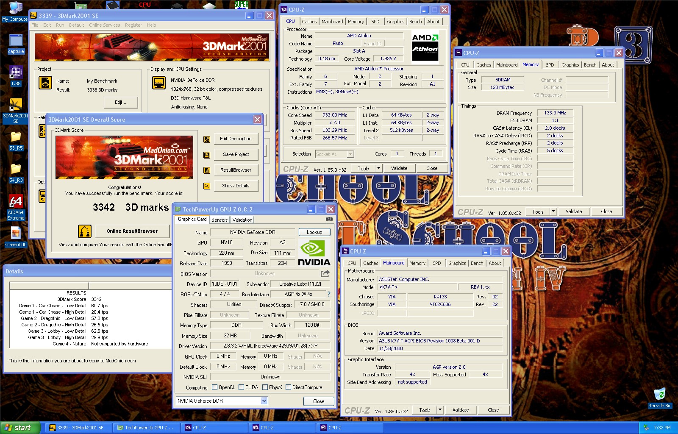Click the Project icon in 3DMark
678x434 pixels.
[x=45, y=83]
